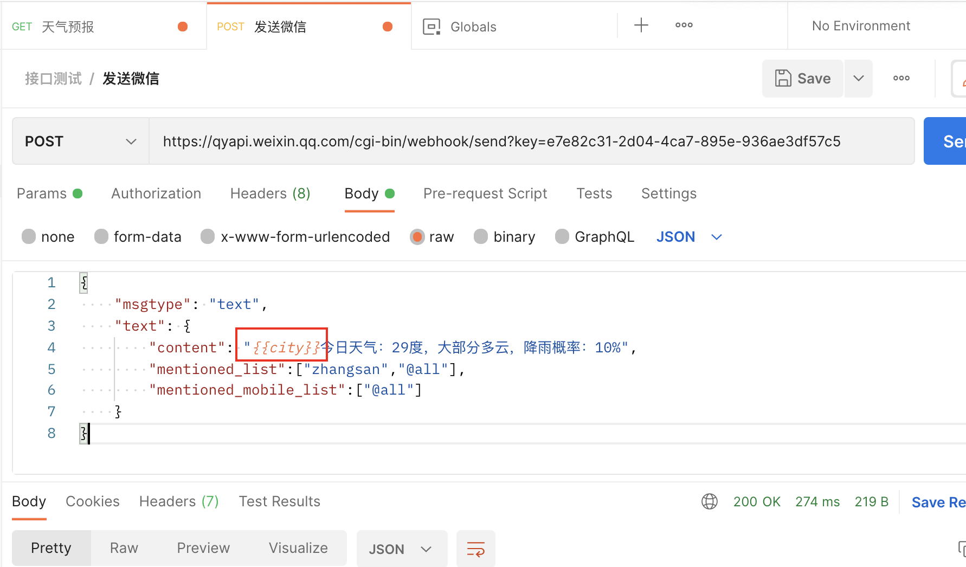Switch to the GET 天气预报 tab
This screenshot has width=966, height=567.
[x=103, y=27]
